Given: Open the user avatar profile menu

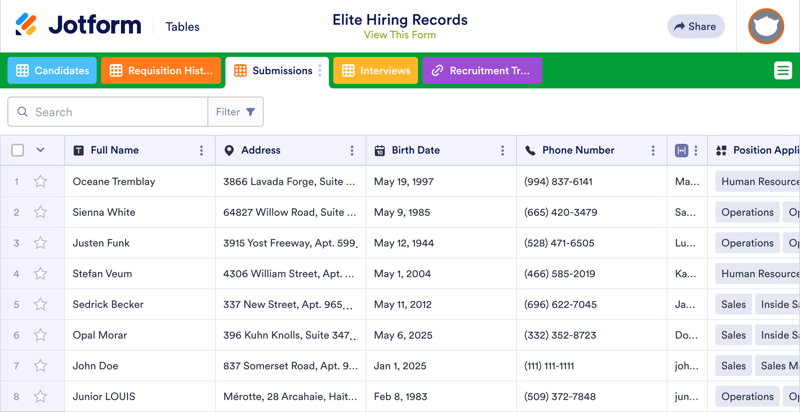Looking at the screenshot, I should (x=766, y=26).
